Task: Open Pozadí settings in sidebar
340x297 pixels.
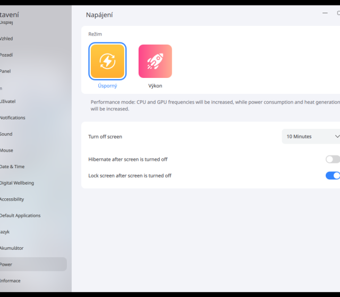Action: pyautogui.click(x=6, y=55)
